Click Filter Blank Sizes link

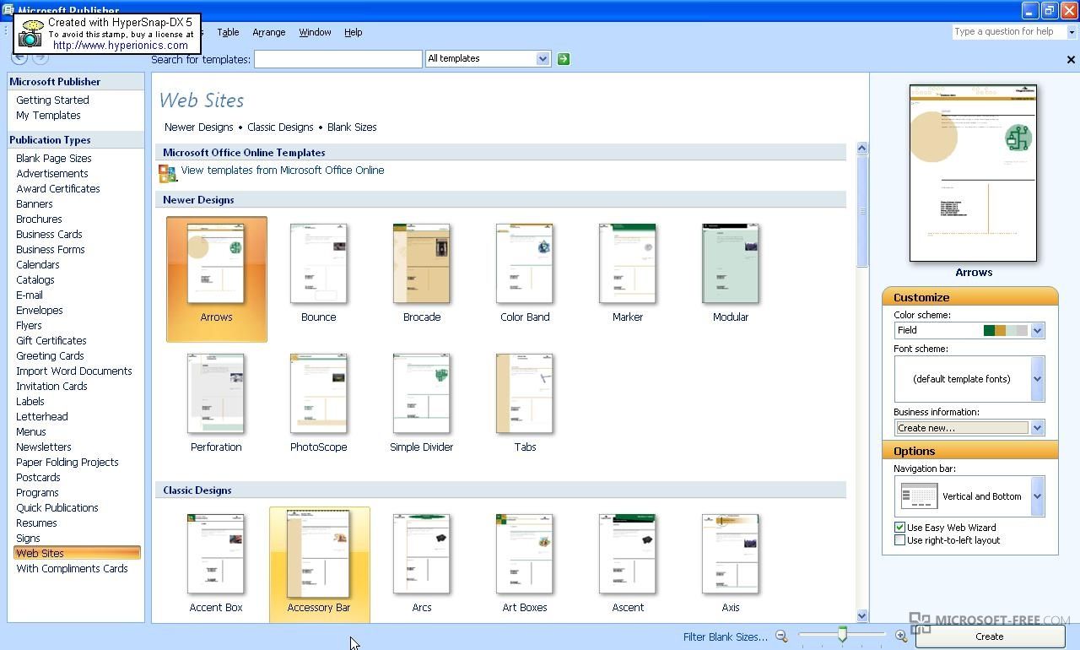726,637
